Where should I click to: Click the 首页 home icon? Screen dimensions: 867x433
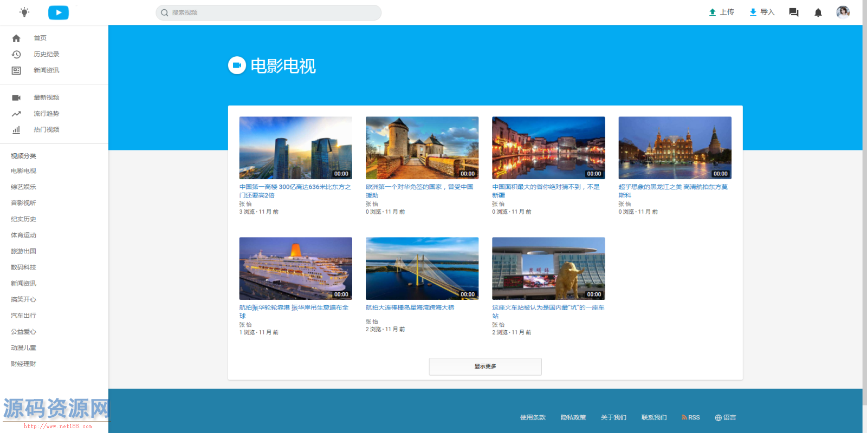(x=16, y=38)
